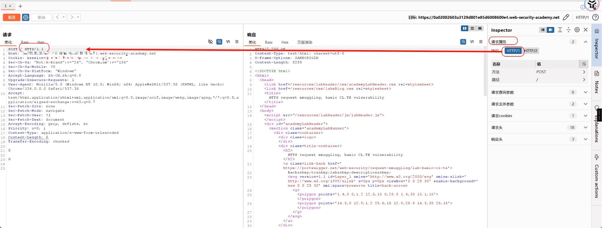Click the 取消 (Cancel) button
Screen dimensions: 602x228
point(41,17)
